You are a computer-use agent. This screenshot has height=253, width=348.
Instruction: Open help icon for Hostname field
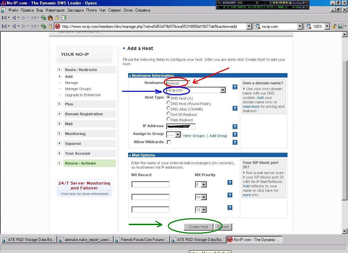point(235,87)
